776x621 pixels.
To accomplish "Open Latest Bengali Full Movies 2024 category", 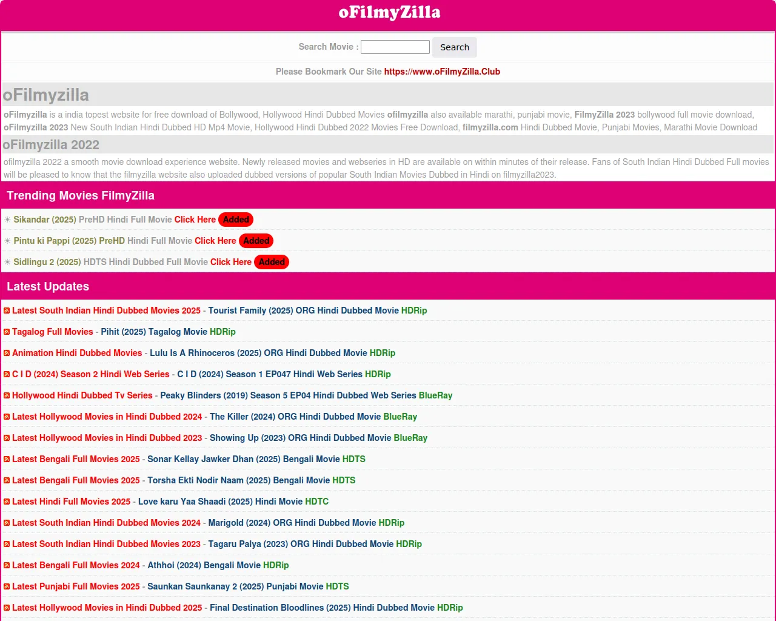I will click(76, 565).
